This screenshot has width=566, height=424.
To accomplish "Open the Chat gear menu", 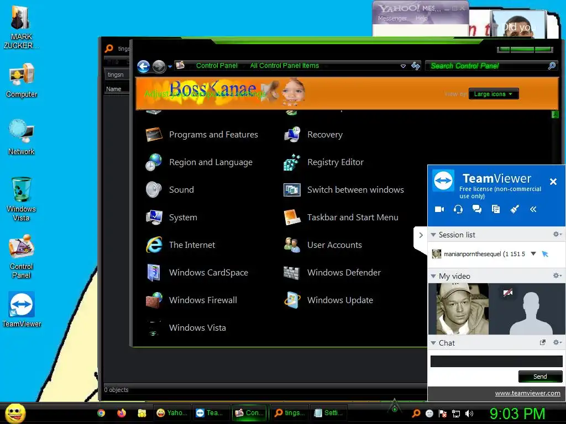I will click(x=557, y=342).
